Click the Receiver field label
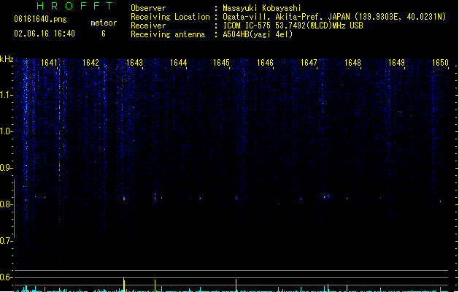 pos(148,26)
